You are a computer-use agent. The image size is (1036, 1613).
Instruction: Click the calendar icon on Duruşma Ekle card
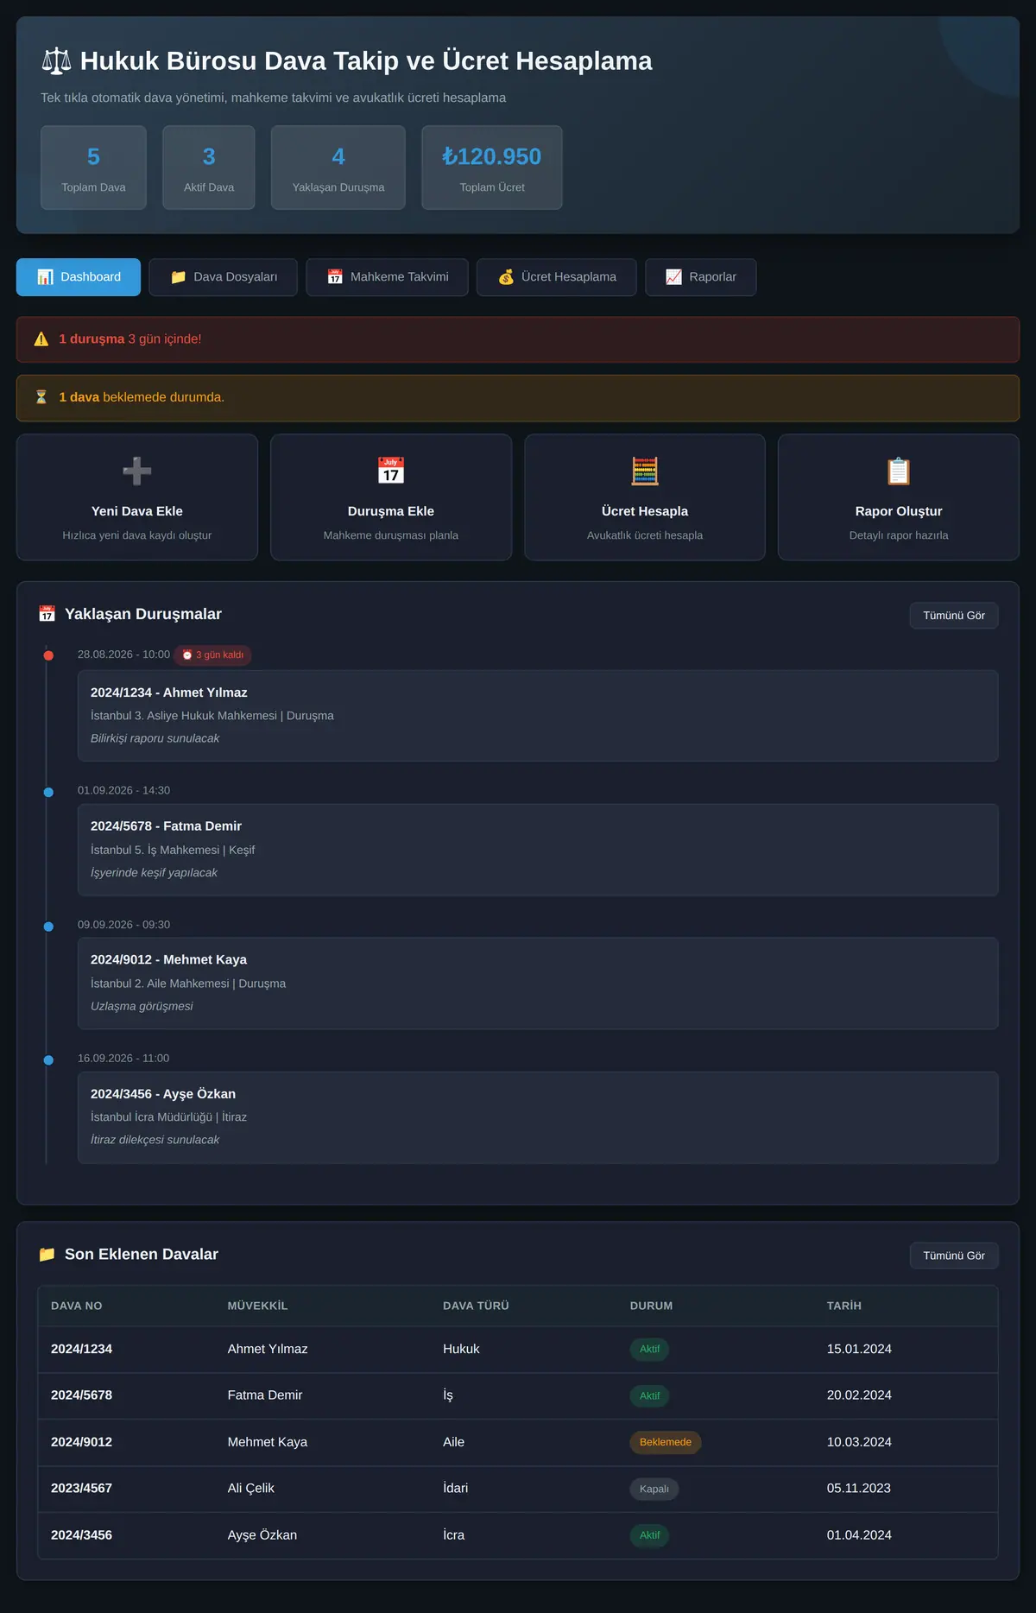pyautogui.click(x=391, y=471)
